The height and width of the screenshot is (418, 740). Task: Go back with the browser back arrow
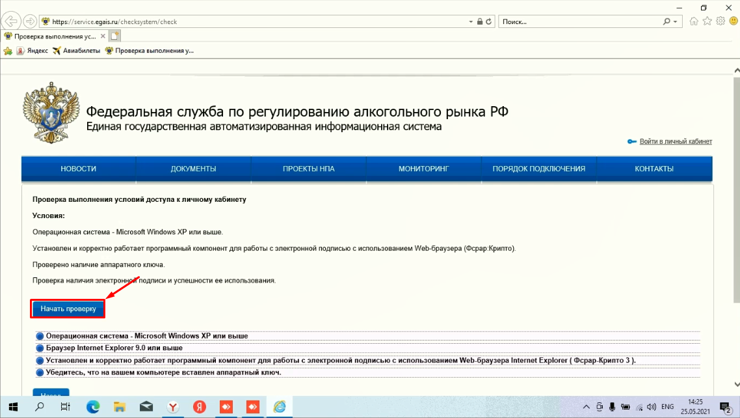tap(11, 21)
